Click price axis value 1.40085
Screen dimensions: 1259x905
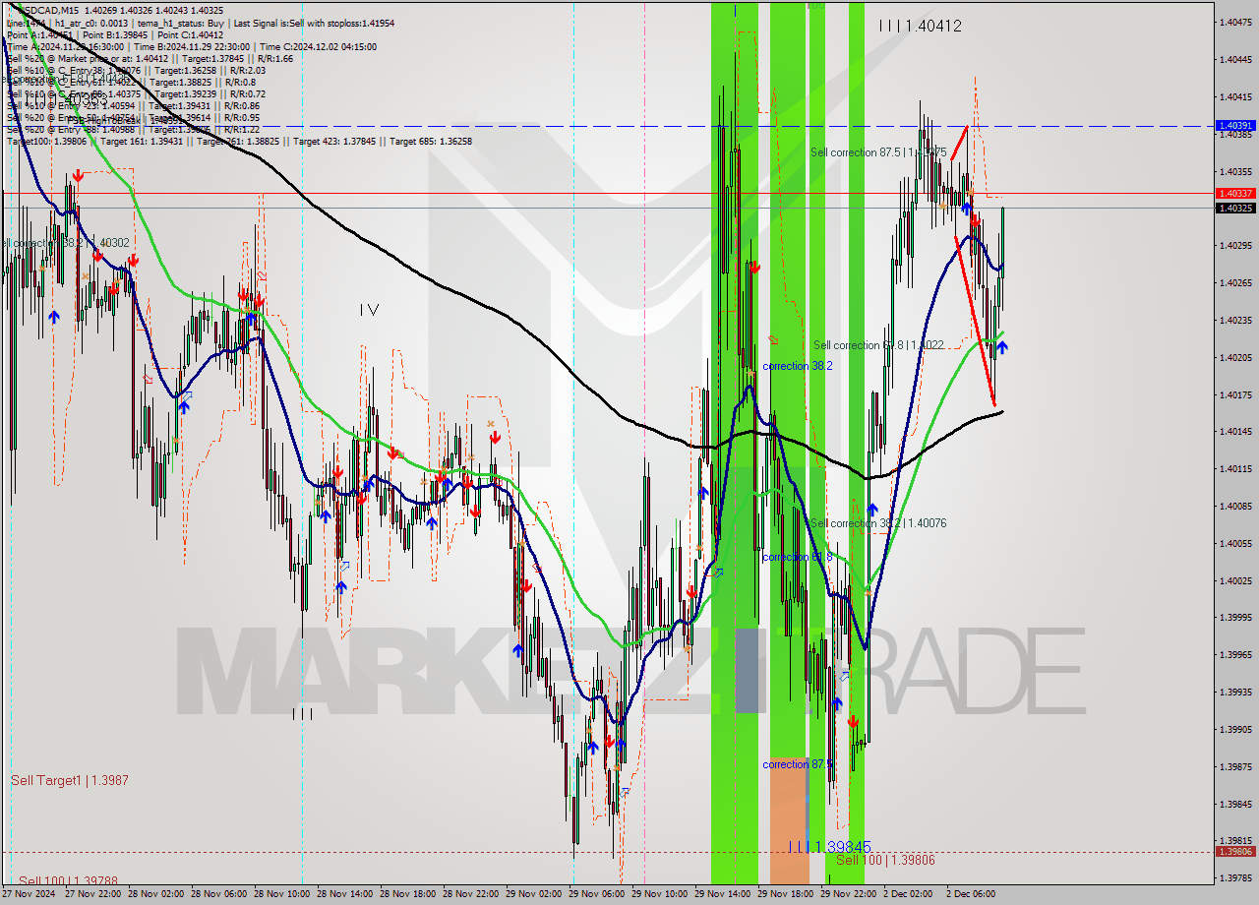coord(1235,506)
